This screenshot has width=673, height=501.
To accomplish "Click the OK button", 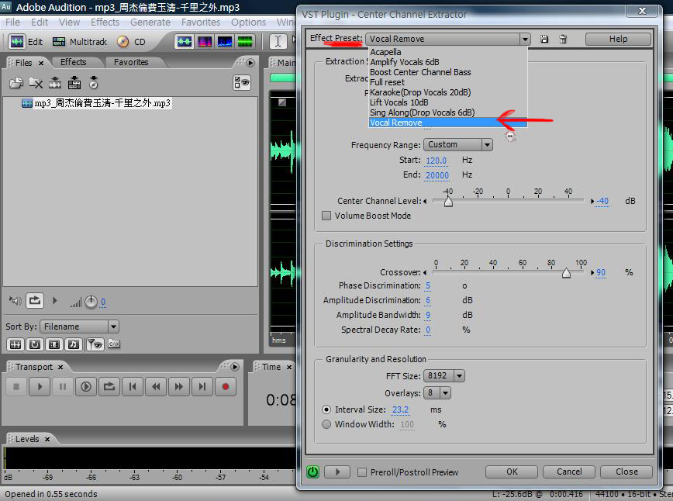I will (512, 472).
